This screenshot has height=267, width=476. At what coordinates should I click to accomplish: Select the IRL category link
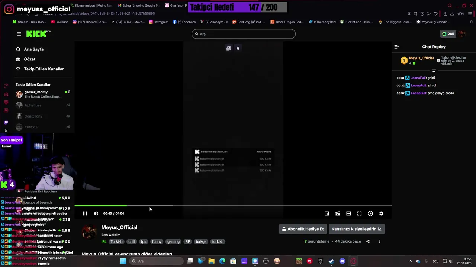click(x=104, y=241)
